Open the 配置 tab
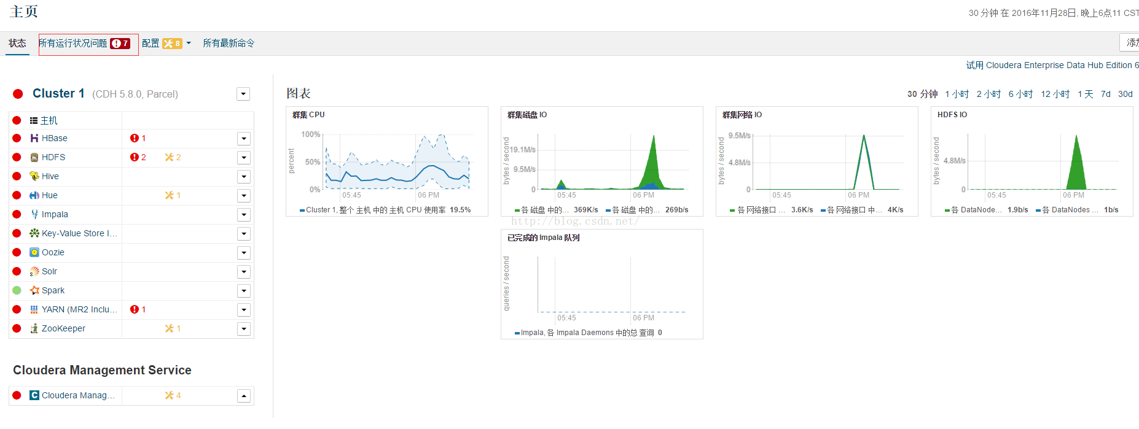 [151, 44]
